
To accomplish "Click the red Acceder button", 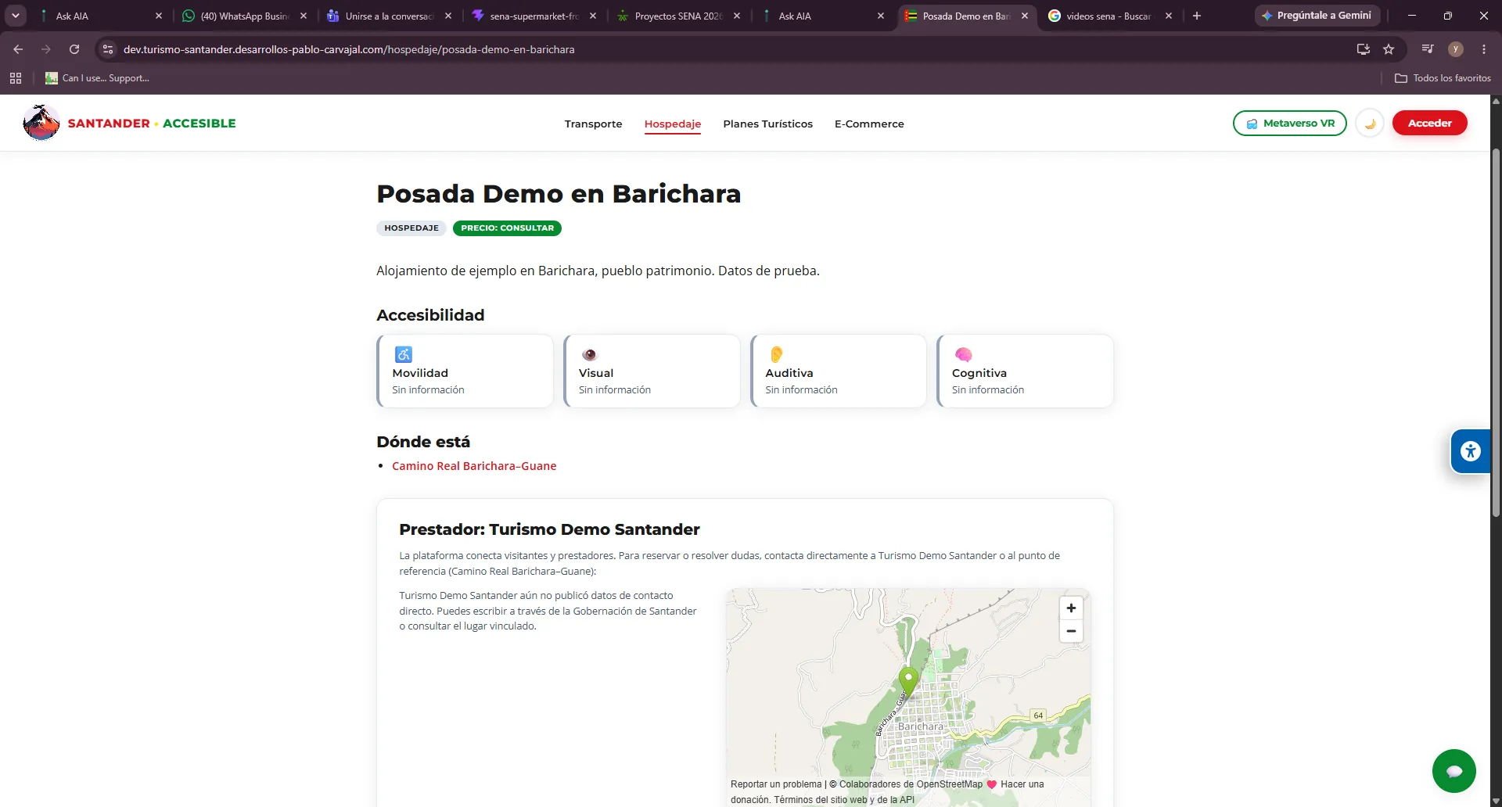I will 1429,123.
